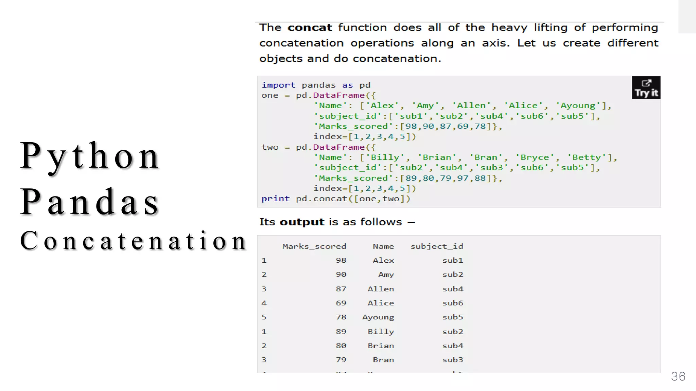Click the slide number 36
The height and width of the screenshot is (391, 696).
click(678, 376)
